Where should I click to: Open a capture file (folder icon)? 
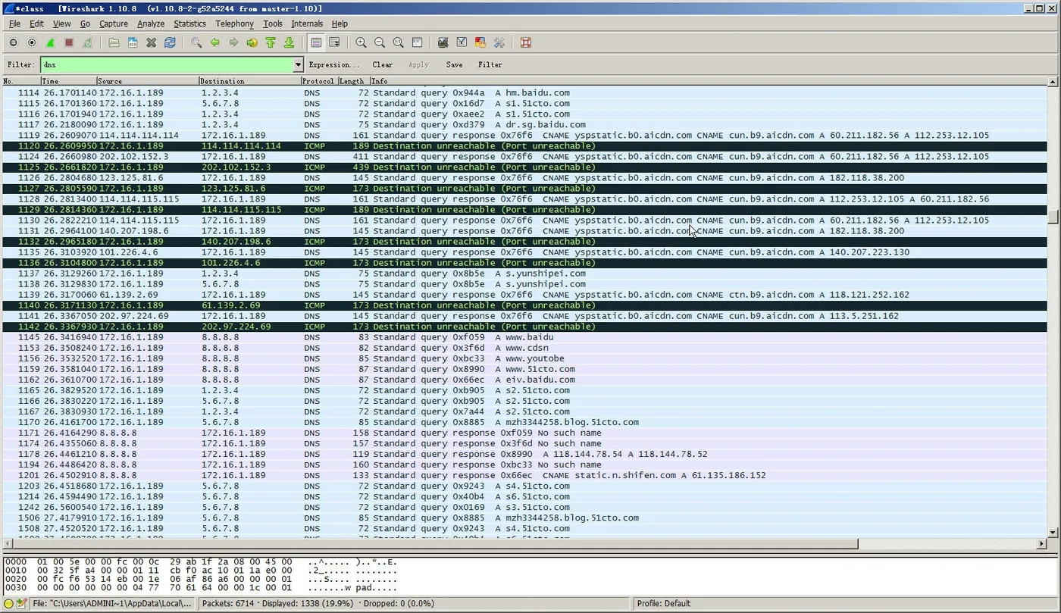pos(114,42)
